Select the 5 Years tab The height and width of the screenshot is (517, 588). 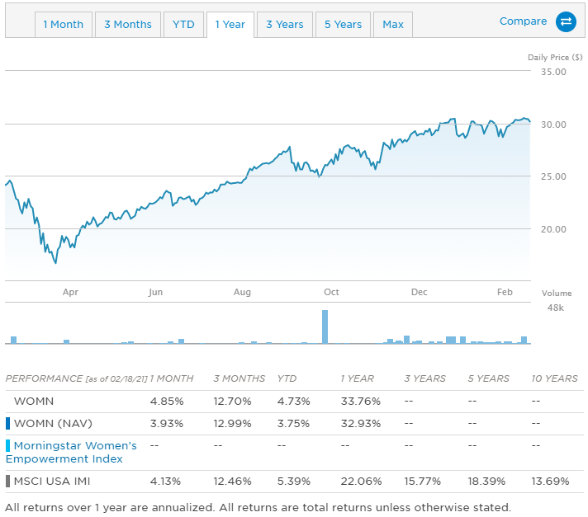(x=343, y=25)
